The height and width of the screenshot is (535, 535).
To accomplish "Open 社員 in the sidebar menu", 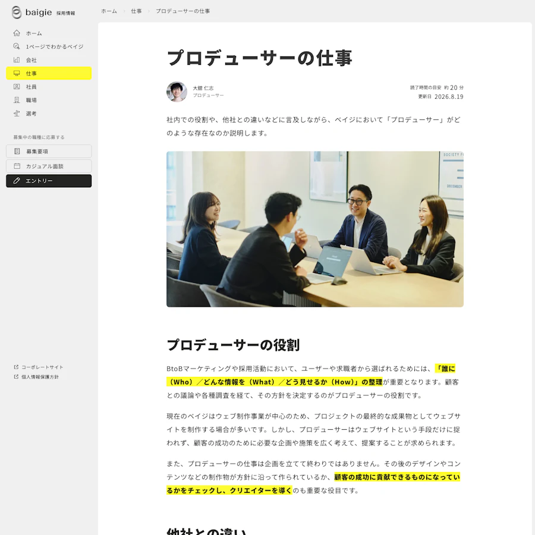I will coord(49,87).
